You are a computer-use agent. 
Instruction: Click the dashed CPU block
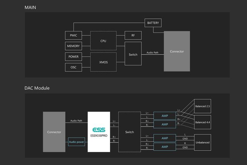pyautogui.click(x=103, y=40)
